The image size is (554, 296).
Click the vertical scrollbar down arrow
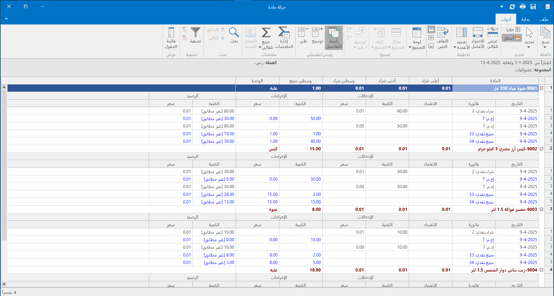click(x=4, y=284)
